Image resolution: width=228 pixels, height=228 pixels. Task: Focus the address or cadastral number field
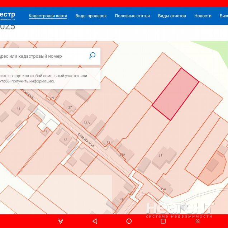(43, 56)
